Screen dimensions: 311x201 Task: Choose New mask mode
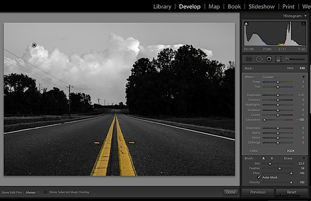290,68
